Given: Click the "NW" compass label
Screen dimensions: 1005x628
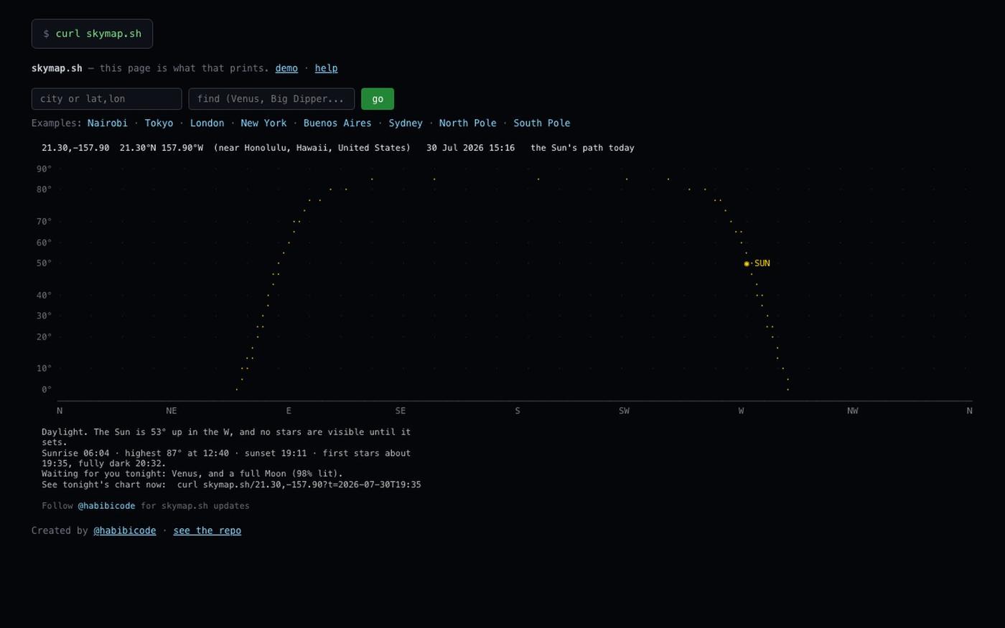Looking at the screenshot, I should click(x=852, y=411).
